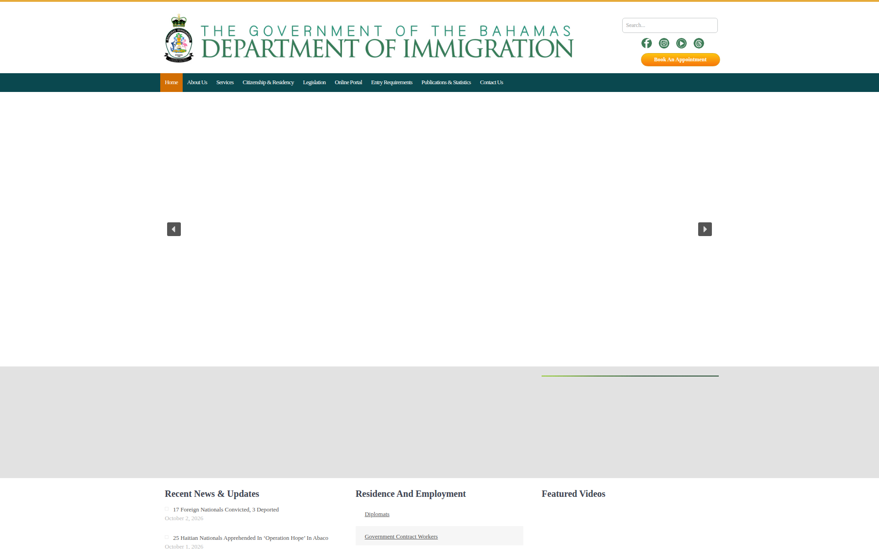This screenshot has height=549, width=879.
Task: Open the Legislation menu
Action: [x=315, y=82]
